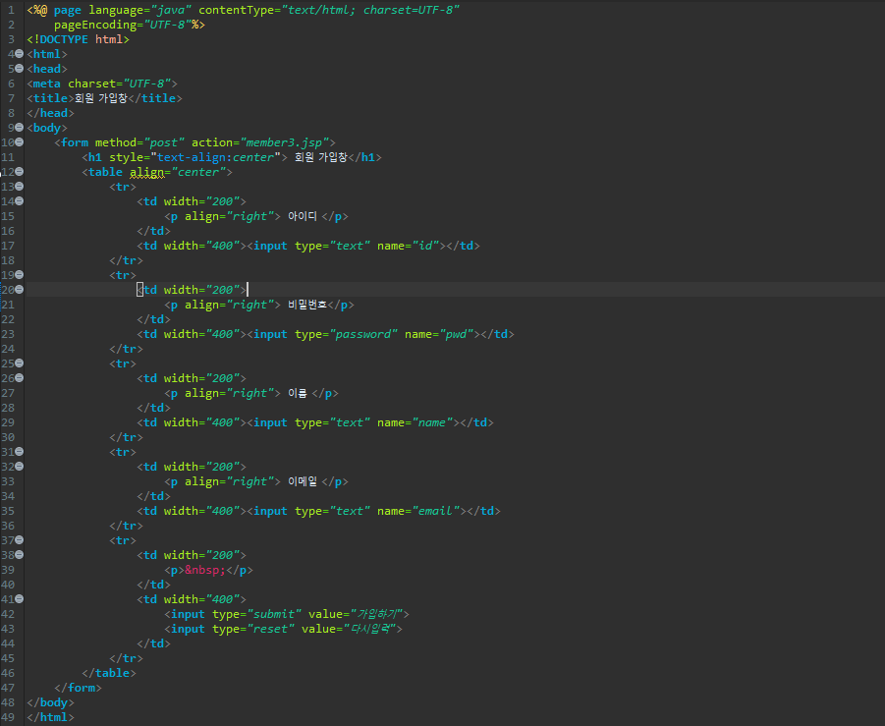Click line number 35 in the gutter
This screenshot has width=885, height=726.
8,511
